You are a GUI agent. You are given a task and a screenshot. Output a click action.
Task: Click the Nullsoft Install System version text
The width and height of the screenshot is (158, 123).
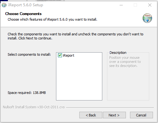pos(34,107)
